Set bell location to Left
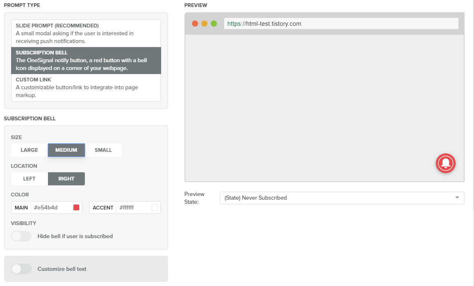 [x=30, y=179]
